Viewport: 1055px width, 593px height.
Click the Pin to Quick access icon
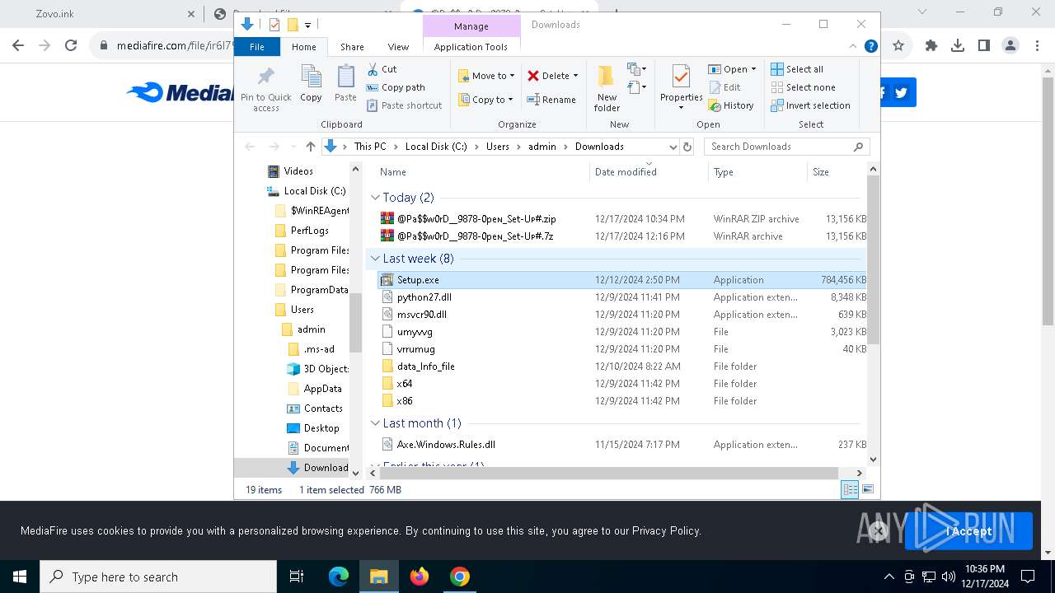click(x=265, y=89)
